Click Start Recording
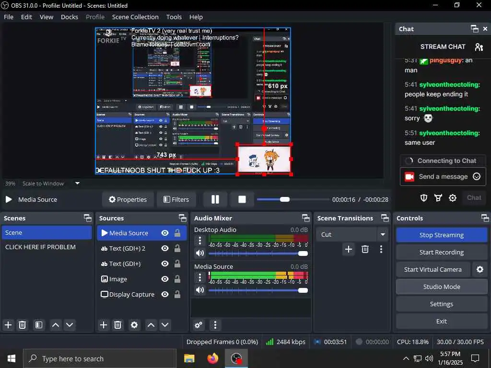The image size is (491, 368). coord(442,252)
